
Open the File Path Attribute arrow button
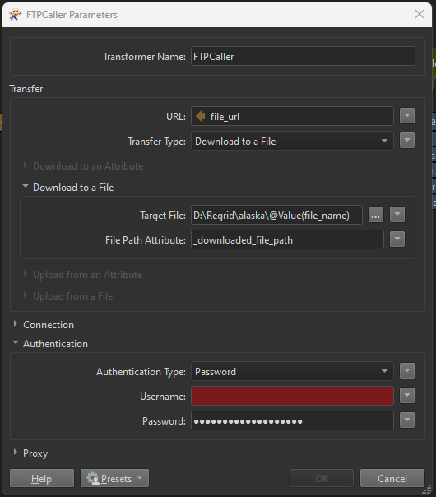point(397,239)
